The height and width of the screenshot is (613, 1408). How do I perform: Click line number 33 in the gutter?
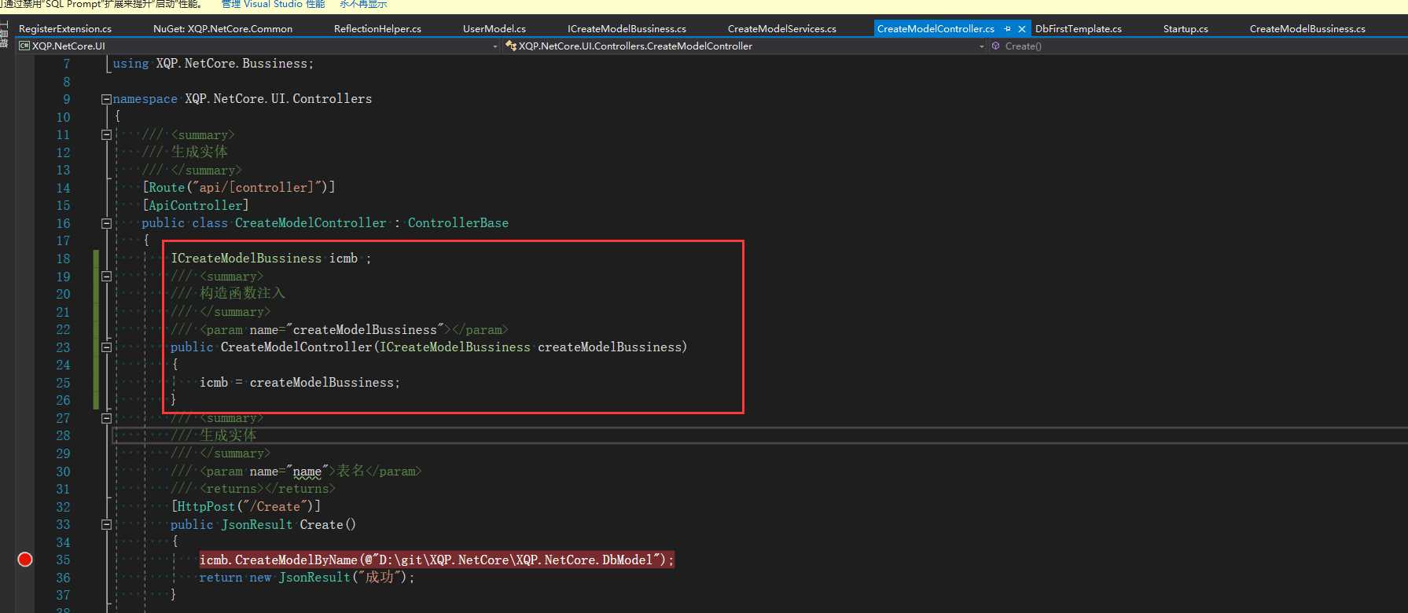[63, 524]
